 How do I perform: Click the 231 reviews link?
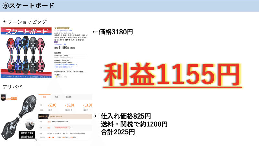pos(73,137)
